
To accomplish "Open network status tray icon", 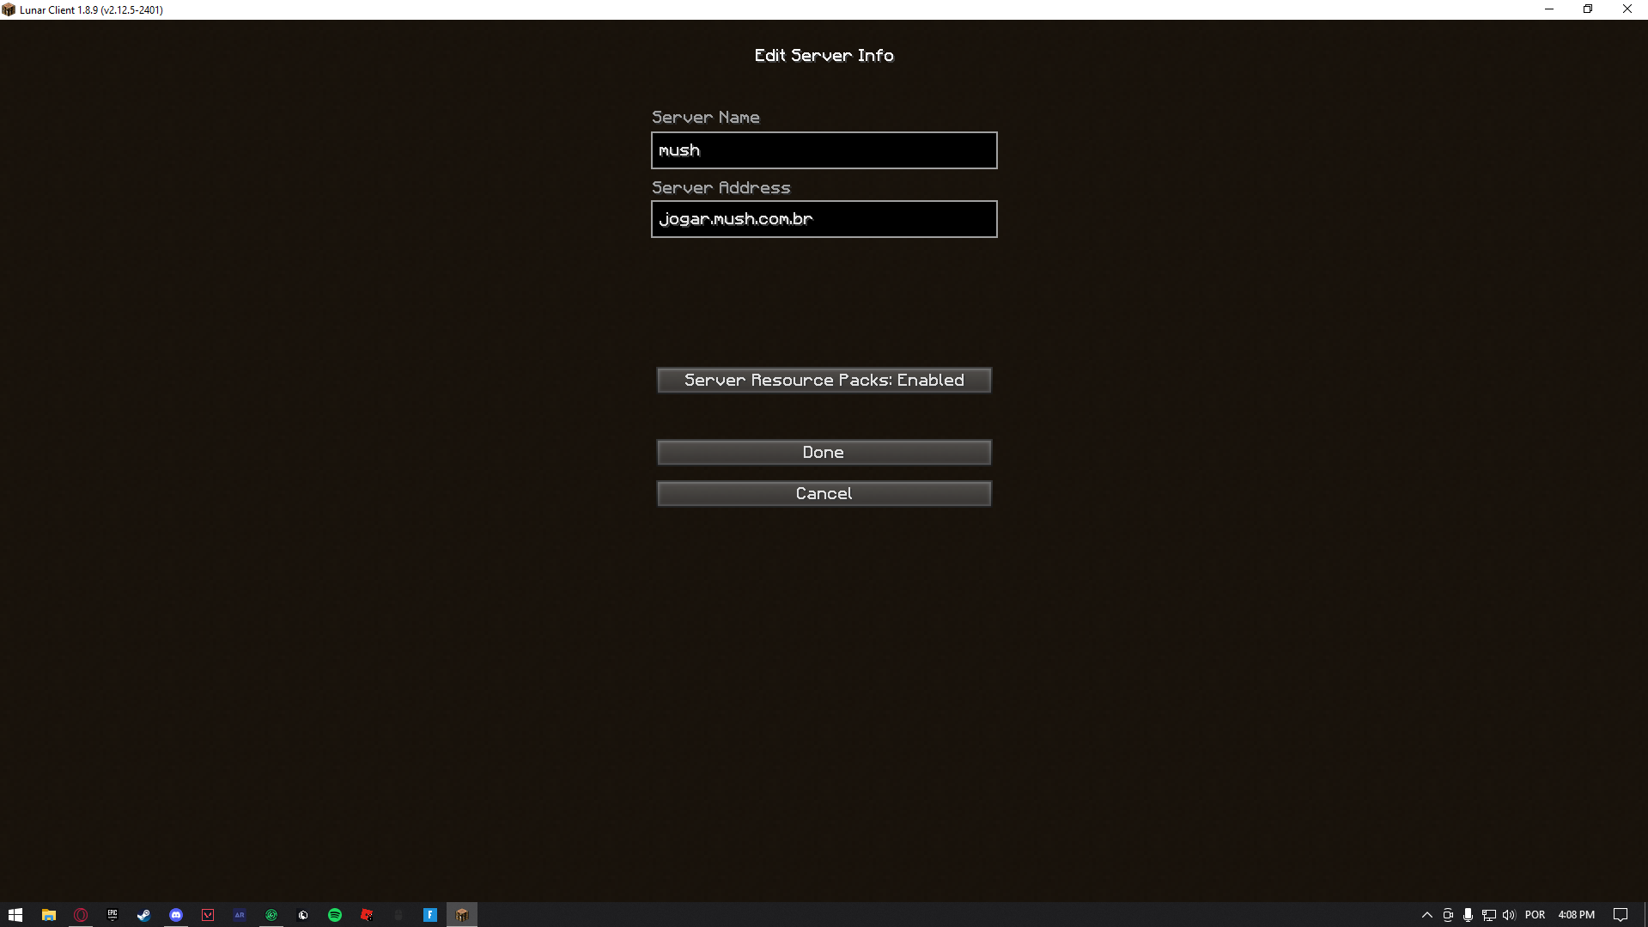I will 1489,915.
